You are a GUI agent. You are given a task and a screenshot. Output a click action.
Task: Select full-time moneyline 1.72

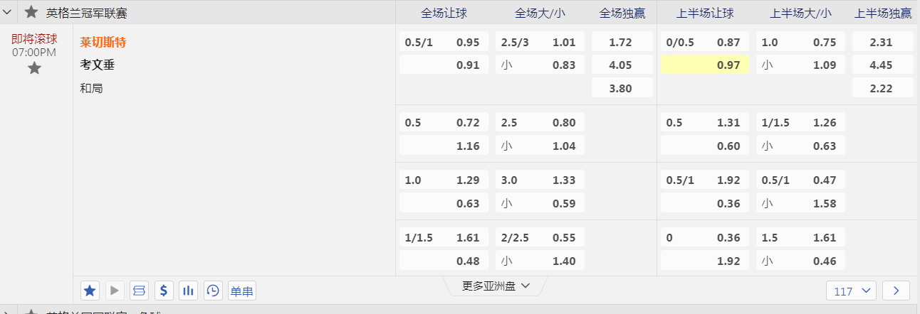click(622, 42)
